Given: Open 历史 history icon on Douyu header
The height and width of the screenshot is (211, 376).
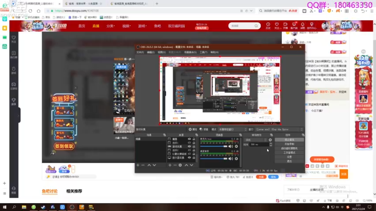Looking at the screenshot, I should [268, 26].
